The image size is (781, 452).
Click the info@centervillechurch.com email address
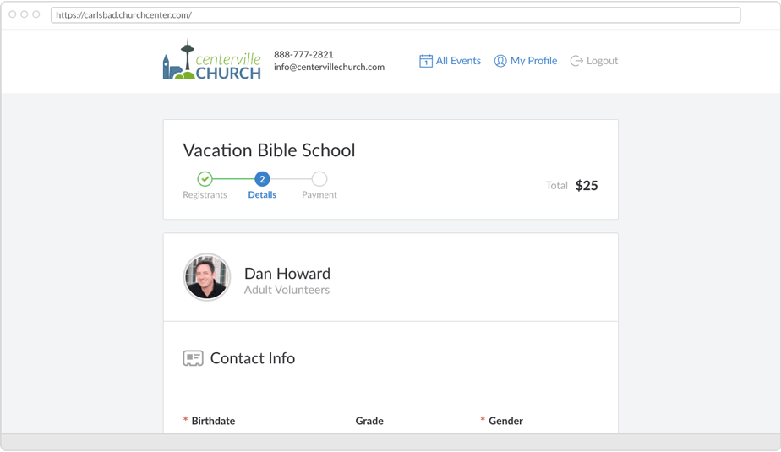click(x=329, y=68)
